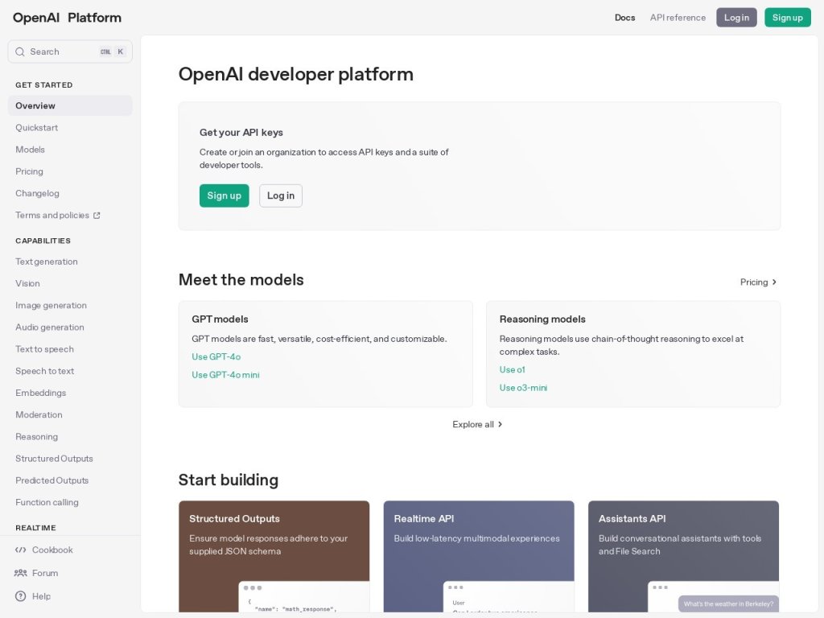Screen dimensions: 824x618
Task: Open API reference in the top navigation
Action: pos(678,18)
